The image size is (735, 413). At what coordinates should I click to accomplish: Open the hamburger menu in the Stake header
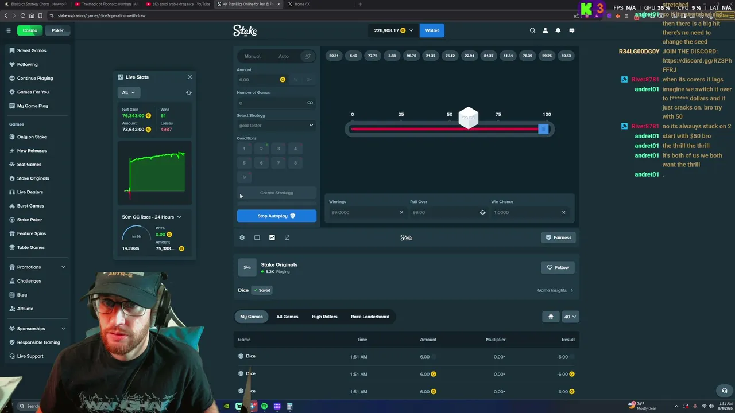coord(9,30)
